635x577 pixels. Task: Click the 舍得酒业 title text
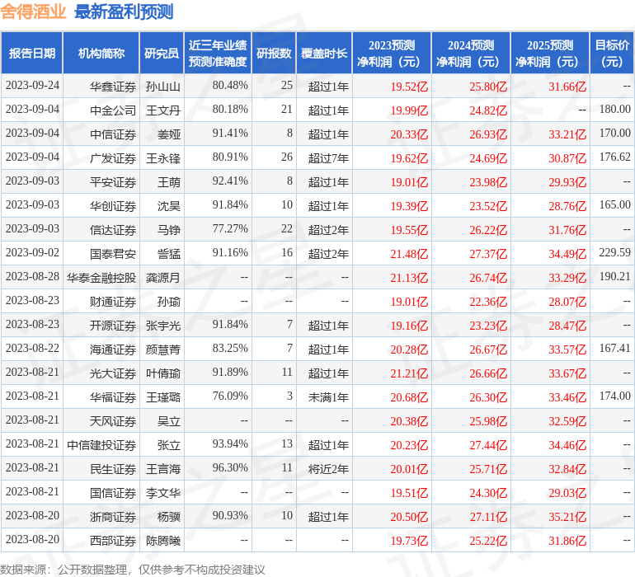tap(33, 12)
